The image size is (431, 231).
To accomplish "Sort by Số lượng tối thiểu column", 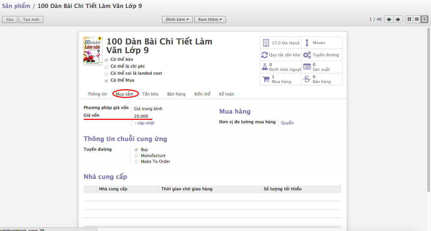I will point(301,189).
